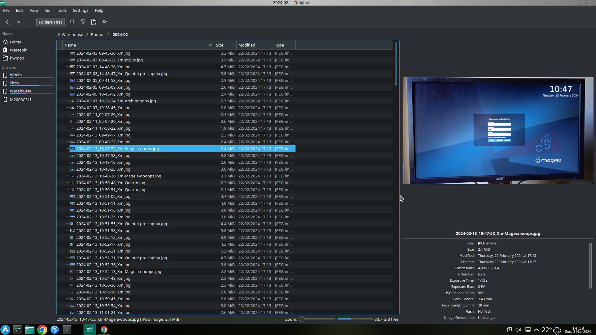Toggle the Folders First button
Image resolution: width=596 pixels, height=335 pixels.
(x=50, y=22)
